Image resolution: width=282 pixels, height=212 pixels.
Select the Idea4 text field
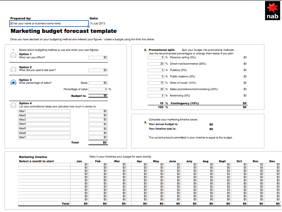[44, 124]
